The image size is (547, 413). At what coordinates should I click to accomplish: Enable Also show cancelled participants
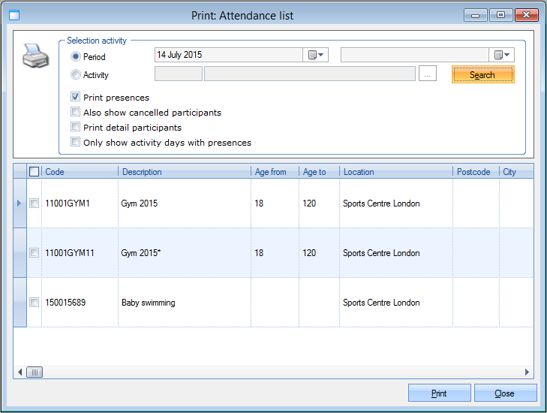pyautogui.click(x=75, y=112)
